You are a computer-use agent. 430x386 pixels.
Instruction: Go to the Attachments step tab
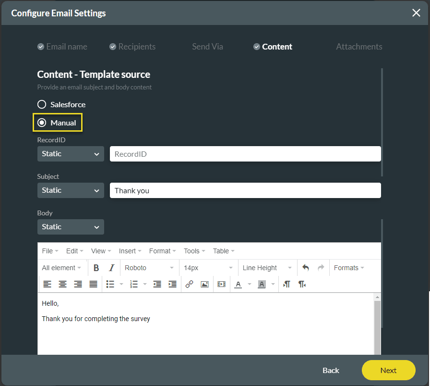pos(359,47)
